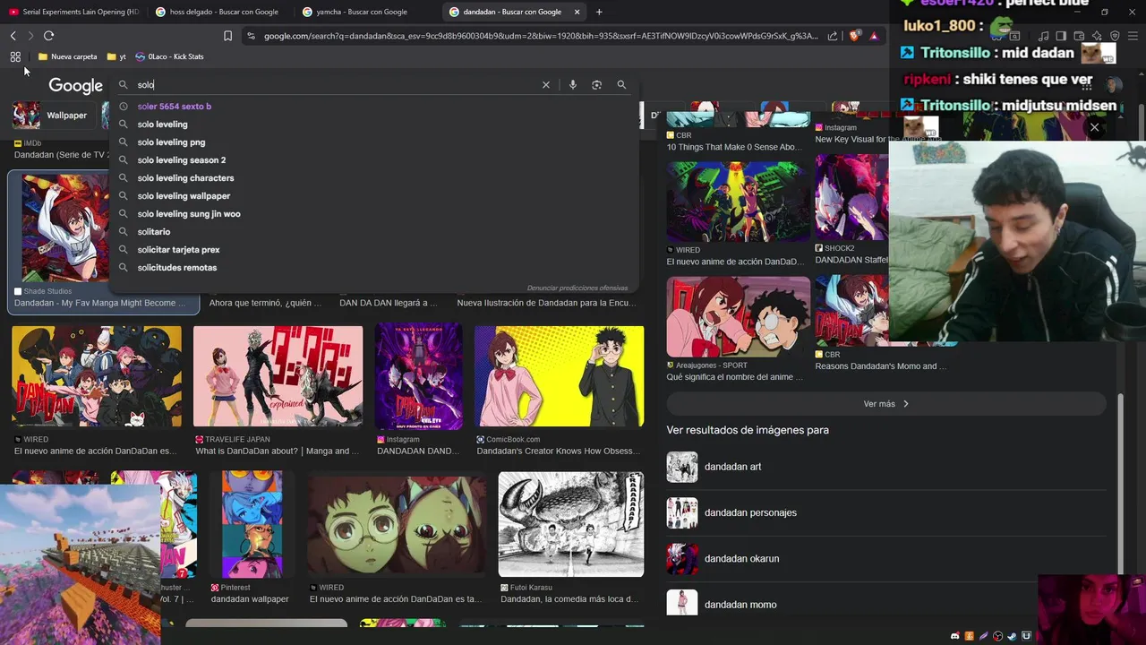Click the bookmark icon beside the address bar
Image resolution: width=1146 pixels, height=645 pixels.
click(x=227, y=36)
